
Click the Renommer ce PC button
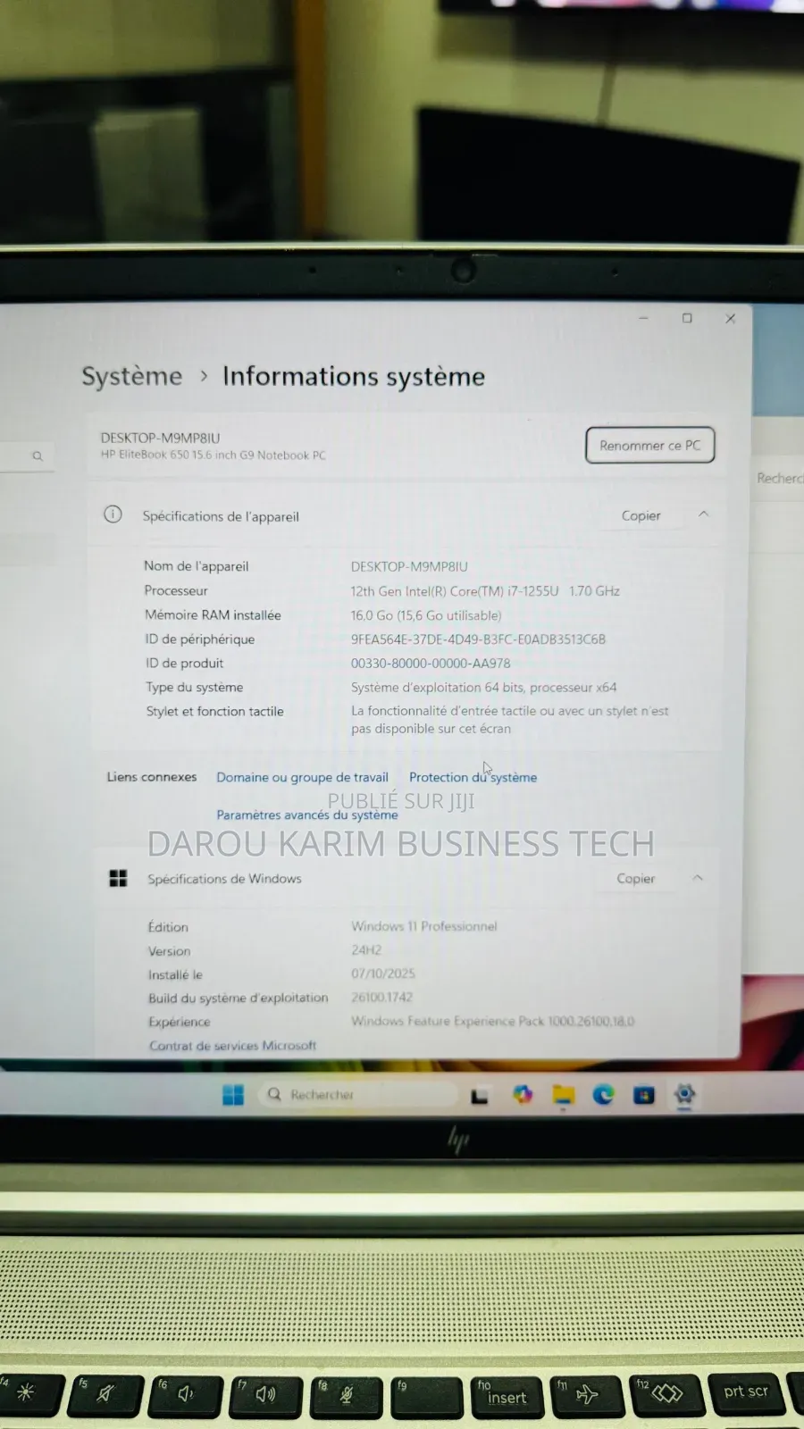pyautogui.click(x=649, y=445)
